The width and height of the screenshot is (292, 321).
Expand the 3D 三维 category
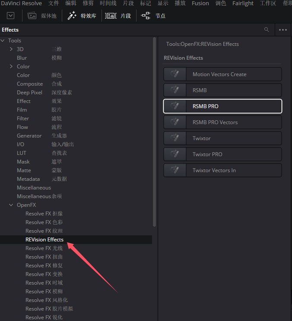[x=11, y=49]
